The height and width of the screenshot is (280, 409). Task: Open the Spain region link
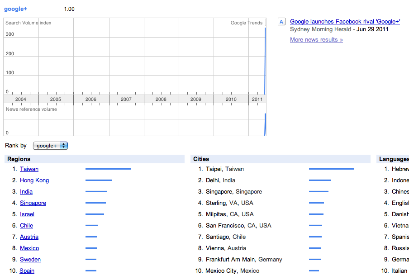coord(27,271)
